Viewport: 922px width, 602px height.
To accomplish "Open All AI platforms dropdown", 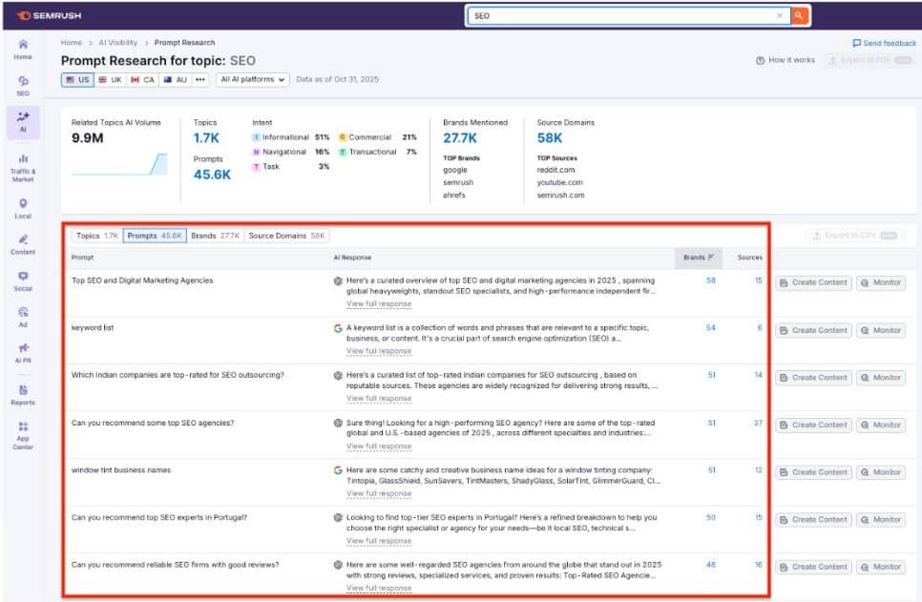I will tap(253, 79).
